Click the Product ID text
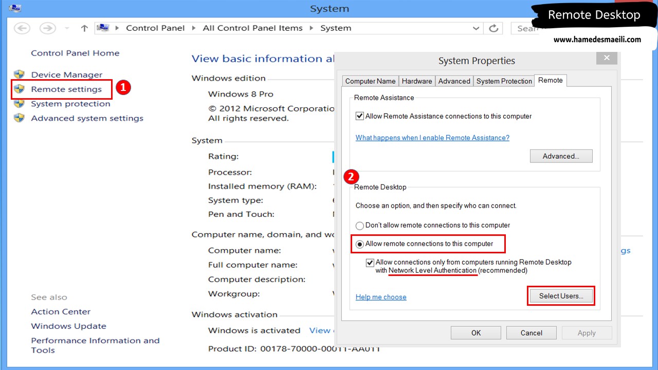 (x=294, y=349)
